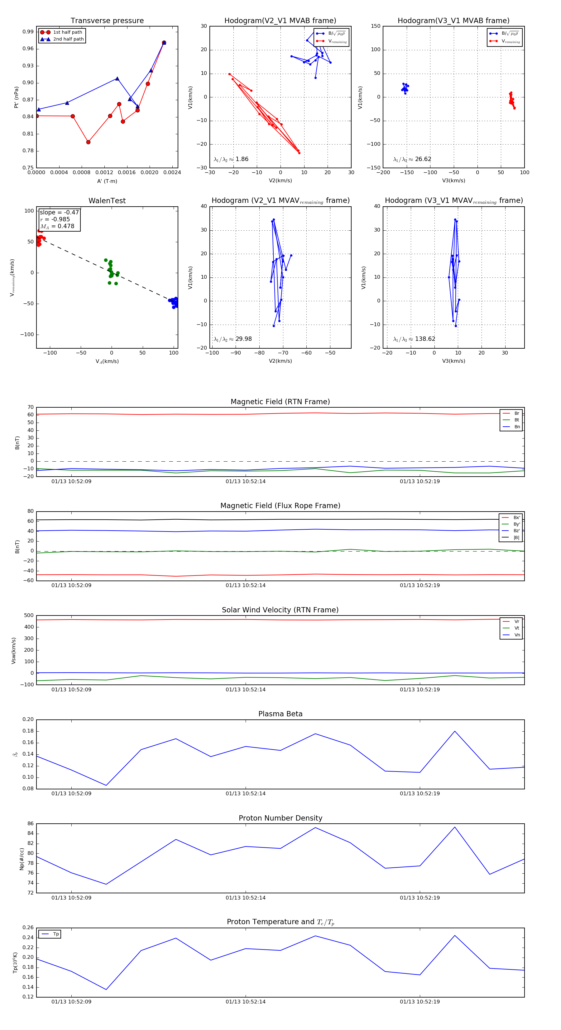
Task: Select the 'Tp' legend entry
Action: (x=50, y=934)
